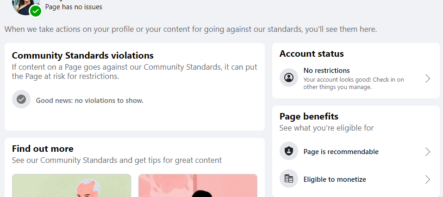Click the shield icon for Page is recommendable
Viewport: 443px width, 197px height.
[x=289, y=151]
